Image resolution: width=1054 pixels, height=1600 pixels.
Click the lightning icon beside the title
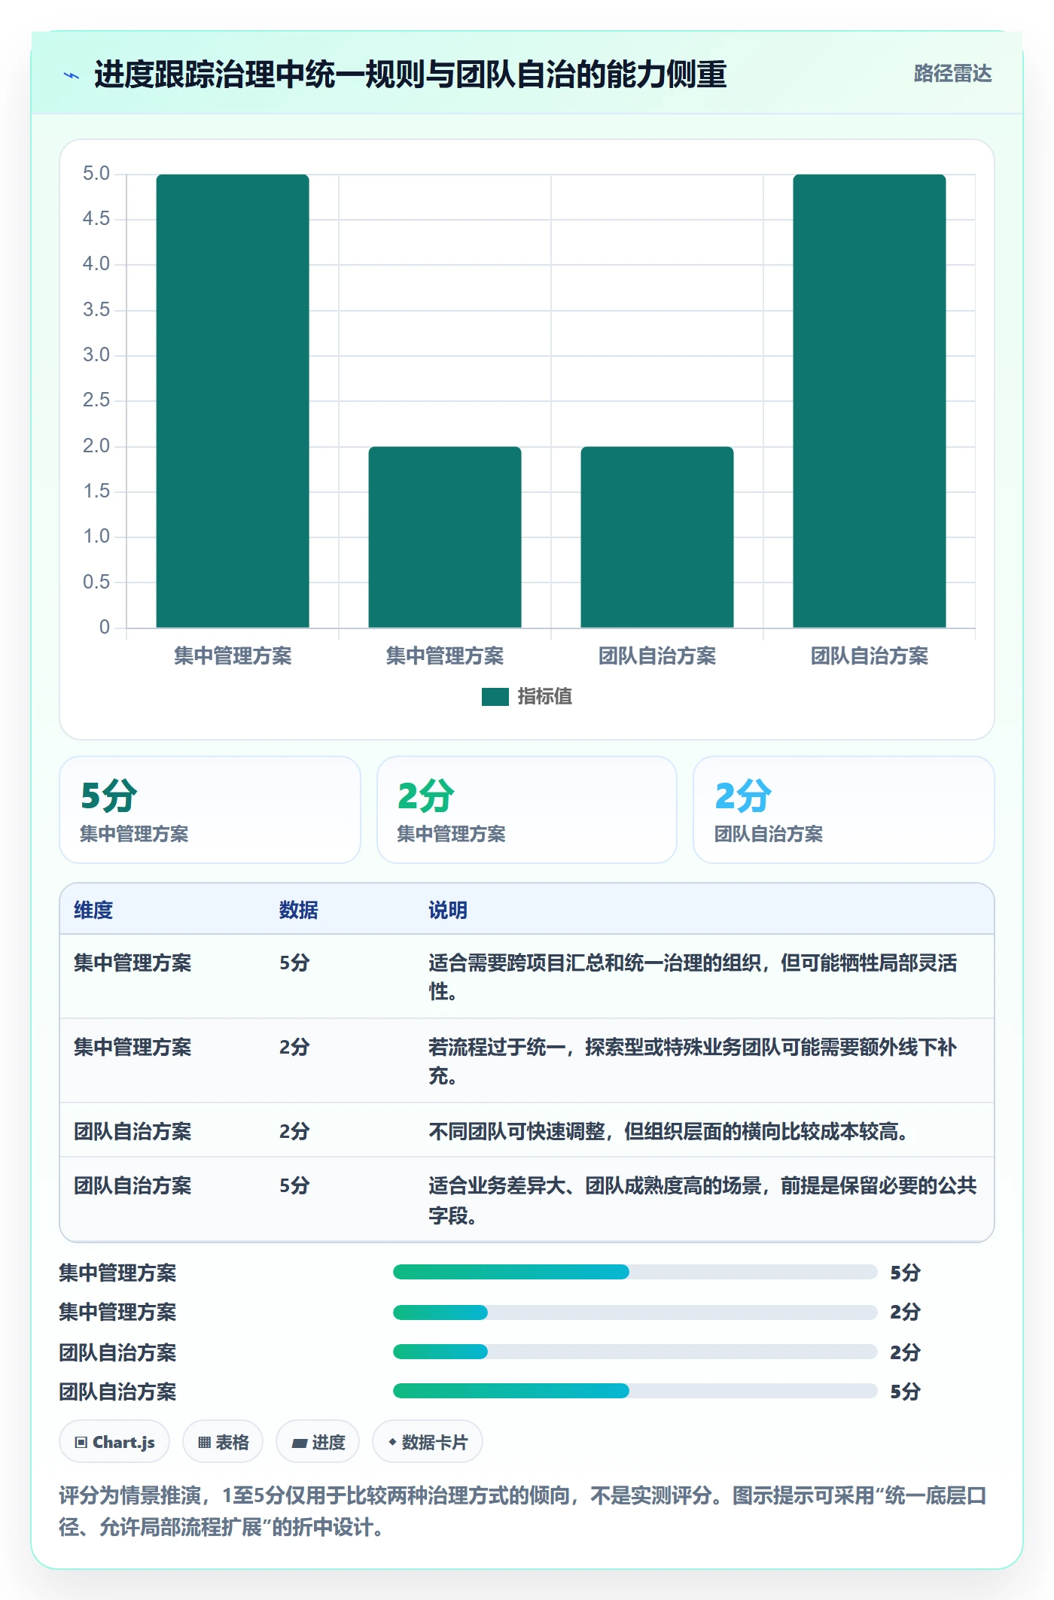[x=72, y=75]
